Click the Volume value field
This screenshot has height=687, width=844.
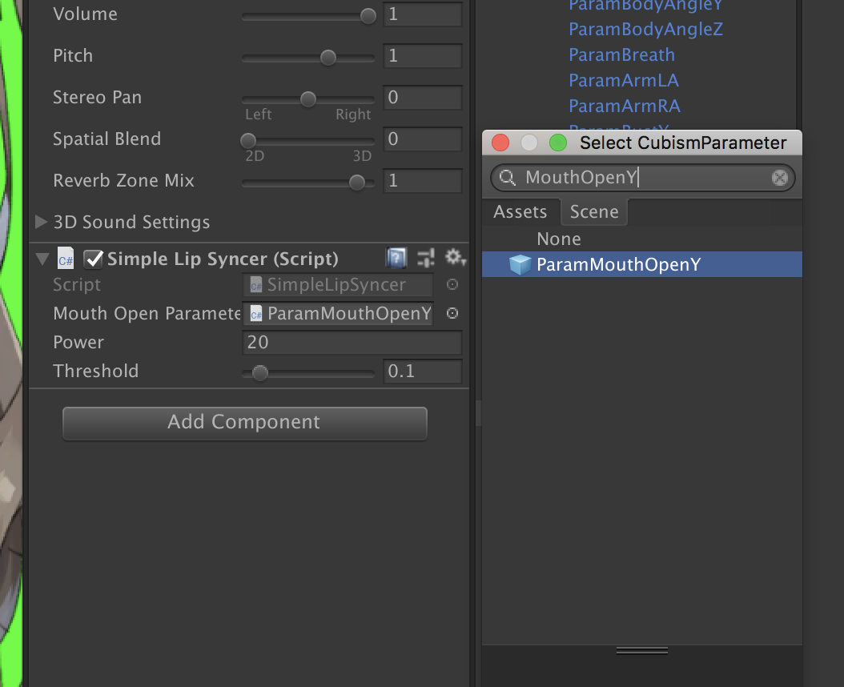pos(423,14)
